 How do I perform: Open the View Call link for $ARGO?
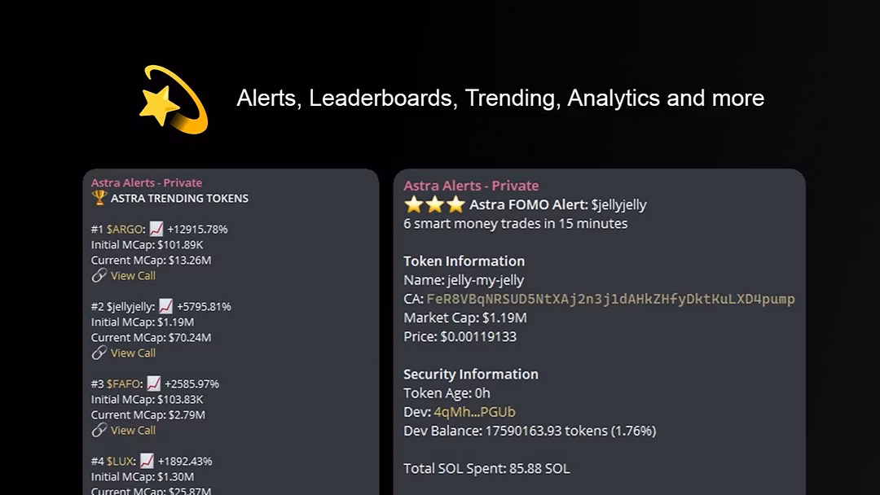pos(133,276)
